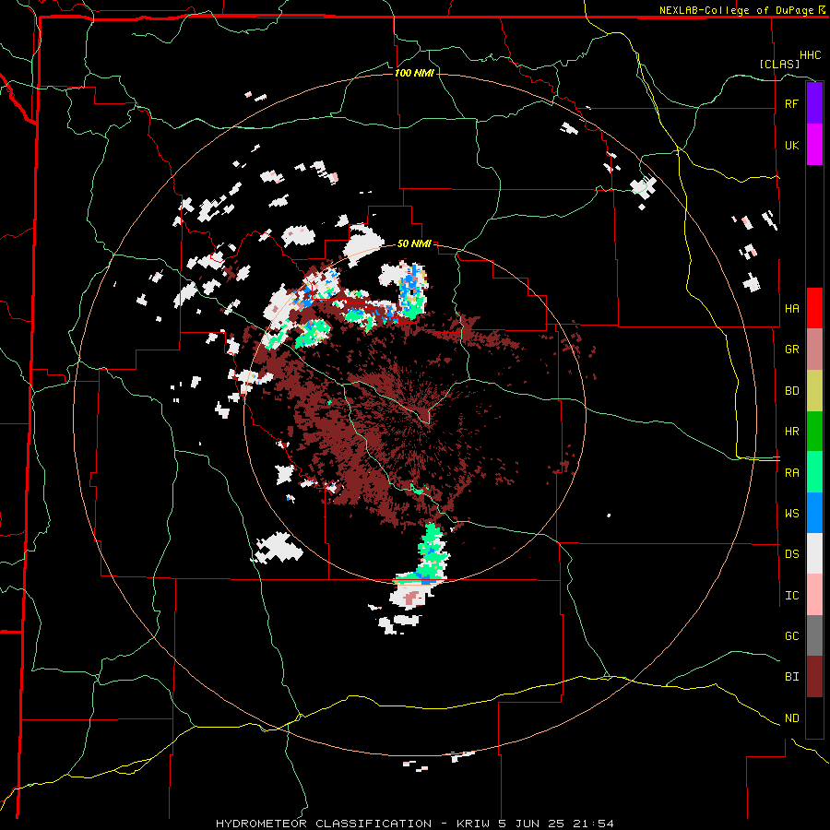
Task: Click the WS legend label
Action: coord(791,514)
